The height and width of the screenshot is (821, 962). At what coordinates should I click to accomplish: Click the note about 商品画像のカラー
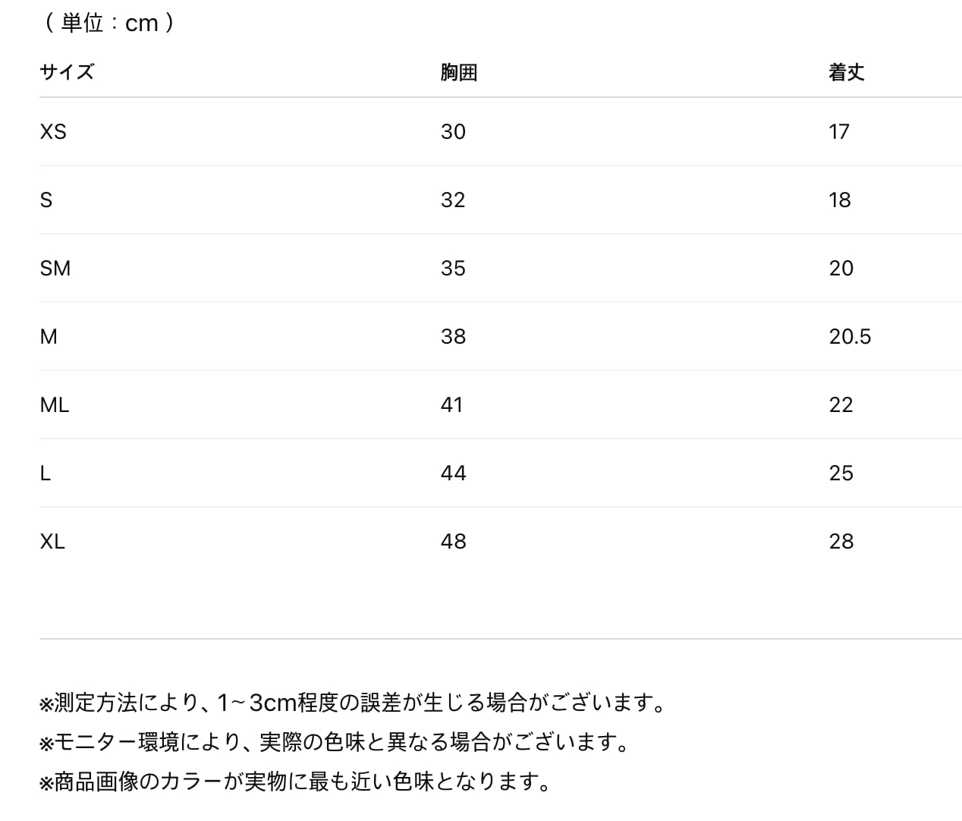(x=296, y=781)
